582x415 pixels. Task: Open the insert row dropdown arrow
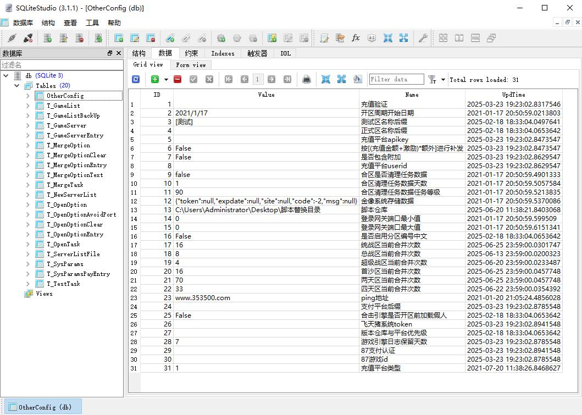pos(165,80)
